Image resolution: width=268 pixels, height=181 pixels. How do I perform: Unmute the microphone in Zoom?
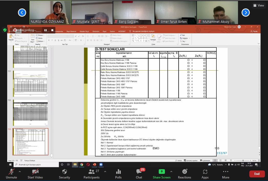[12, 174]
